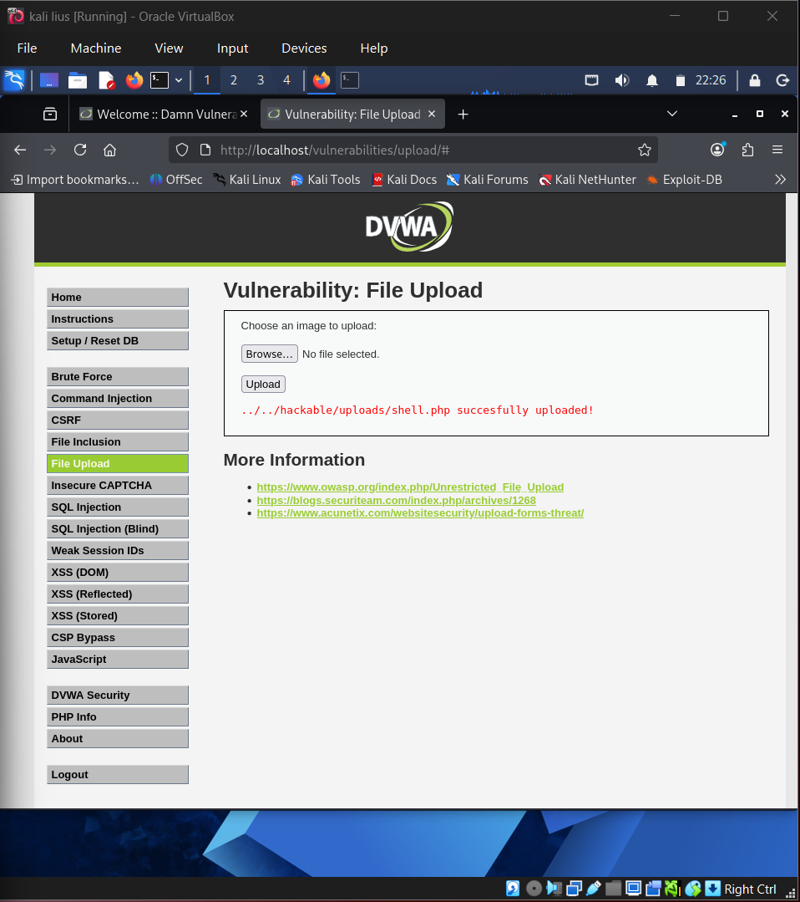
Task: Go to SQL Injection (Blind) page
Action: click(118, 528)
